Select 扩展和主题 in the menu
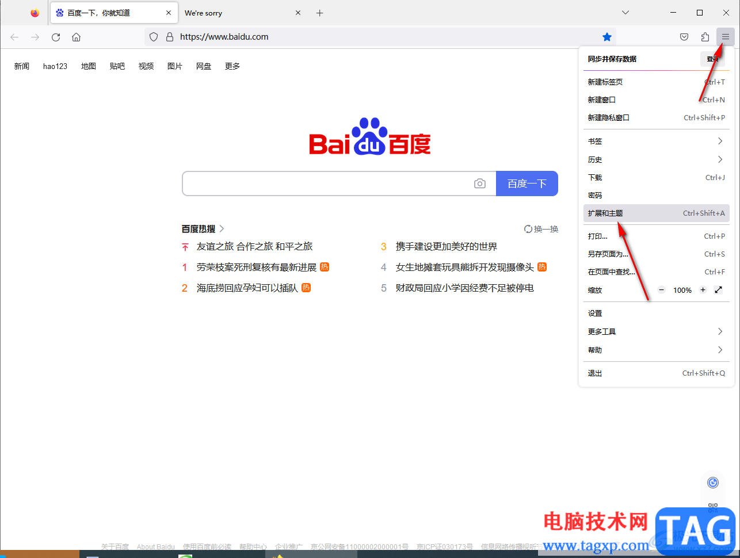The height and width of the screenshot is (558, 740). tap(657, 213)
